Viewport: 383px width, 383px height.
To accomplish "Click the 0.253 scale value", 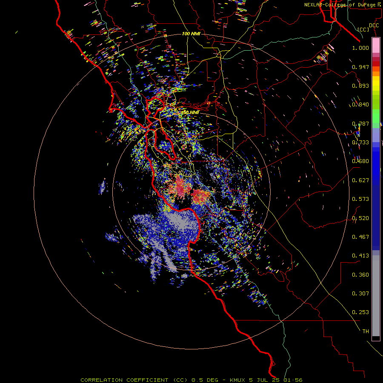I will click(360, 312).
